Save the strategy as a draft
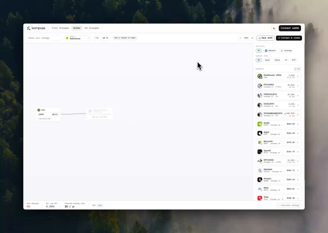The width and height of the screenshot is (328, 233). click(x=265, y=38)
